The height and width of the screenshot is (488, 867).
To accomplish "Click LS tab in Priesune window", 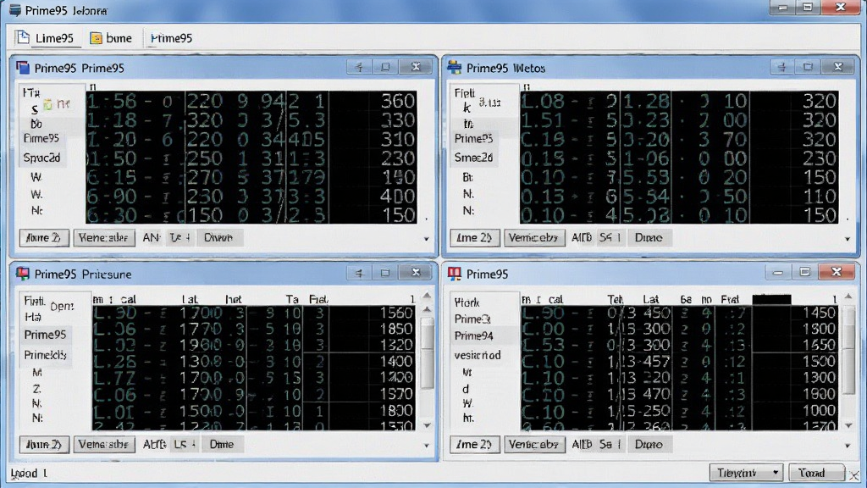I will pyautogui.click(x=184, y=444).
